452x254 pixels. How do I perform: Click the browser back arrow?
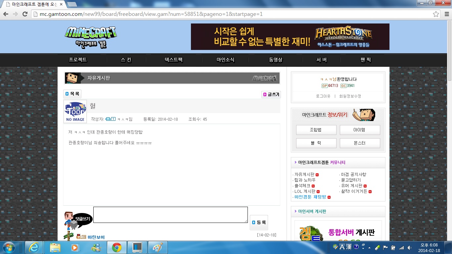pos(6,14)
